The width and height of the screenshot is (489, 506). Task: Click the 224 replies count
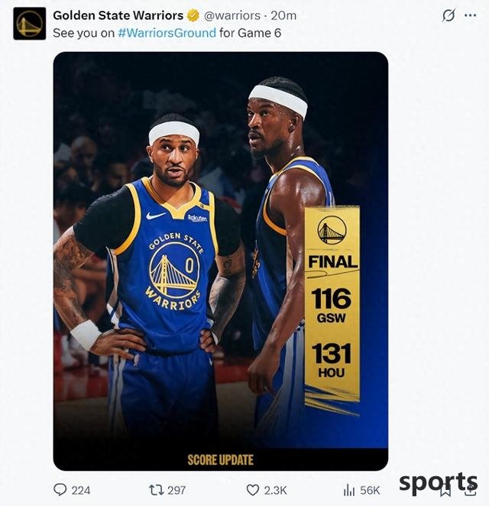(81, 490)
